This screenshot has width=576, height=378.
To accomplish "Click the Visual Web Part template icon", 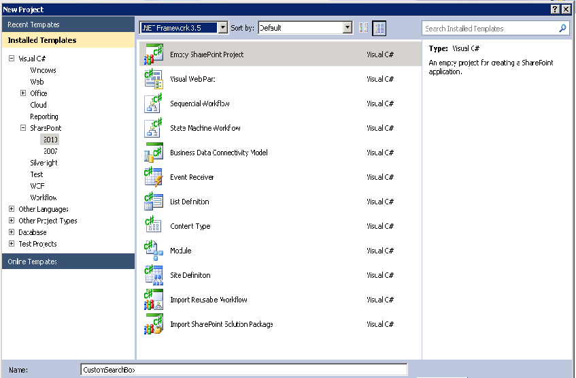I will click(154, 79).
